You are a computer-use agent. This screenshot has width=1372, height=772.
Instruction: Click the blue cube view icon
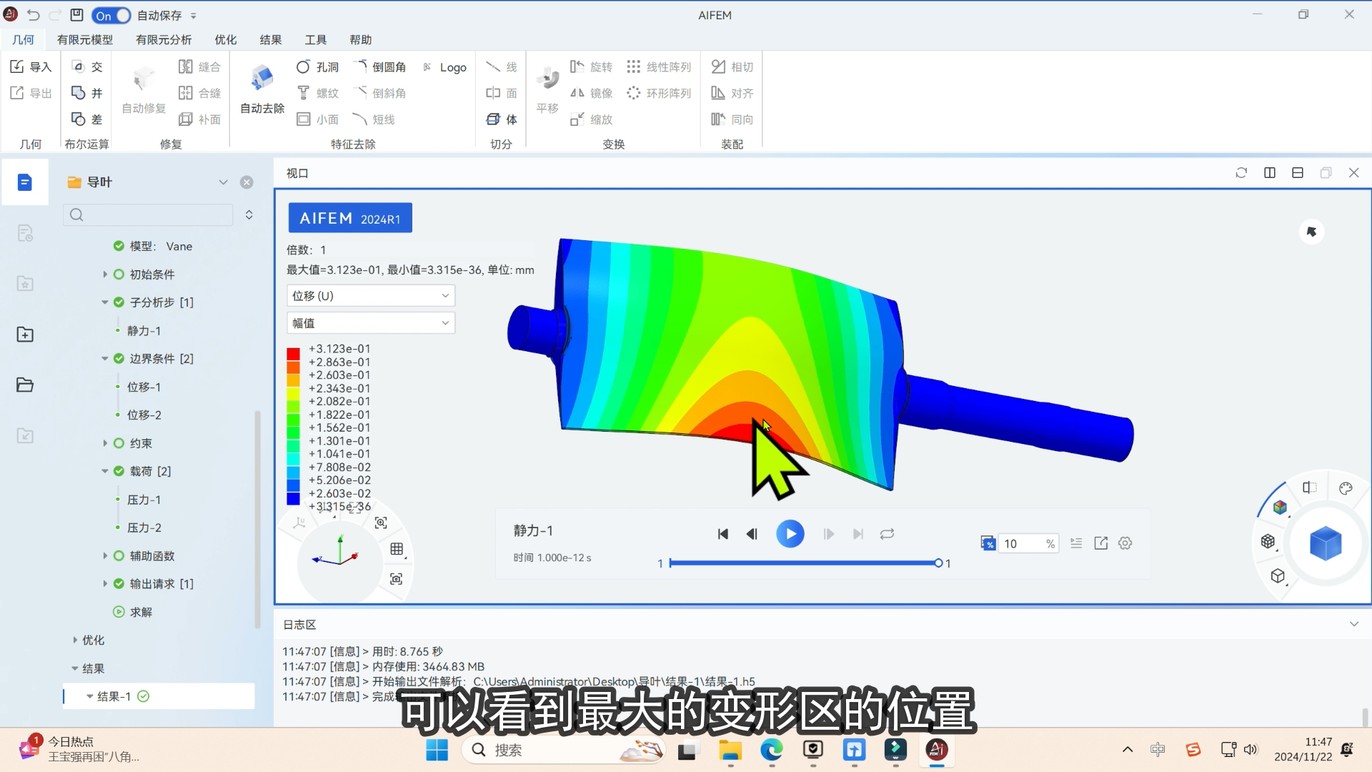click(1326, 544)
